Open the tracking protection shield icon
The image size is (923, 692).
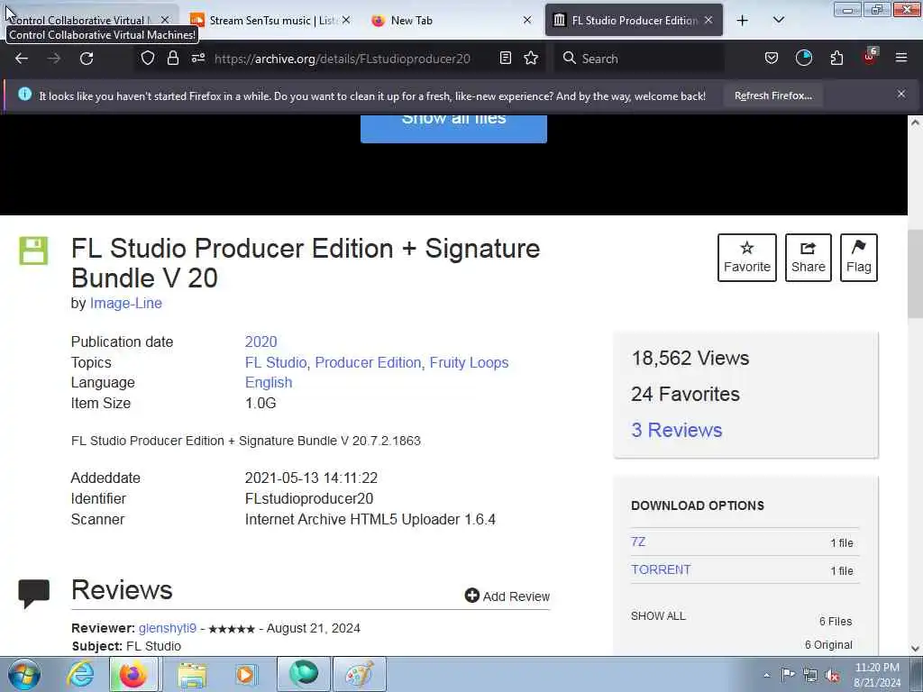tap(147, 58)
